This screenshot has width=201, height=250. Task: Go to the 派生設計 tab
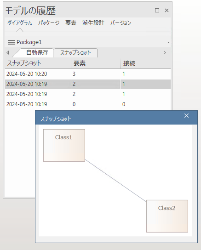(93, 23)
